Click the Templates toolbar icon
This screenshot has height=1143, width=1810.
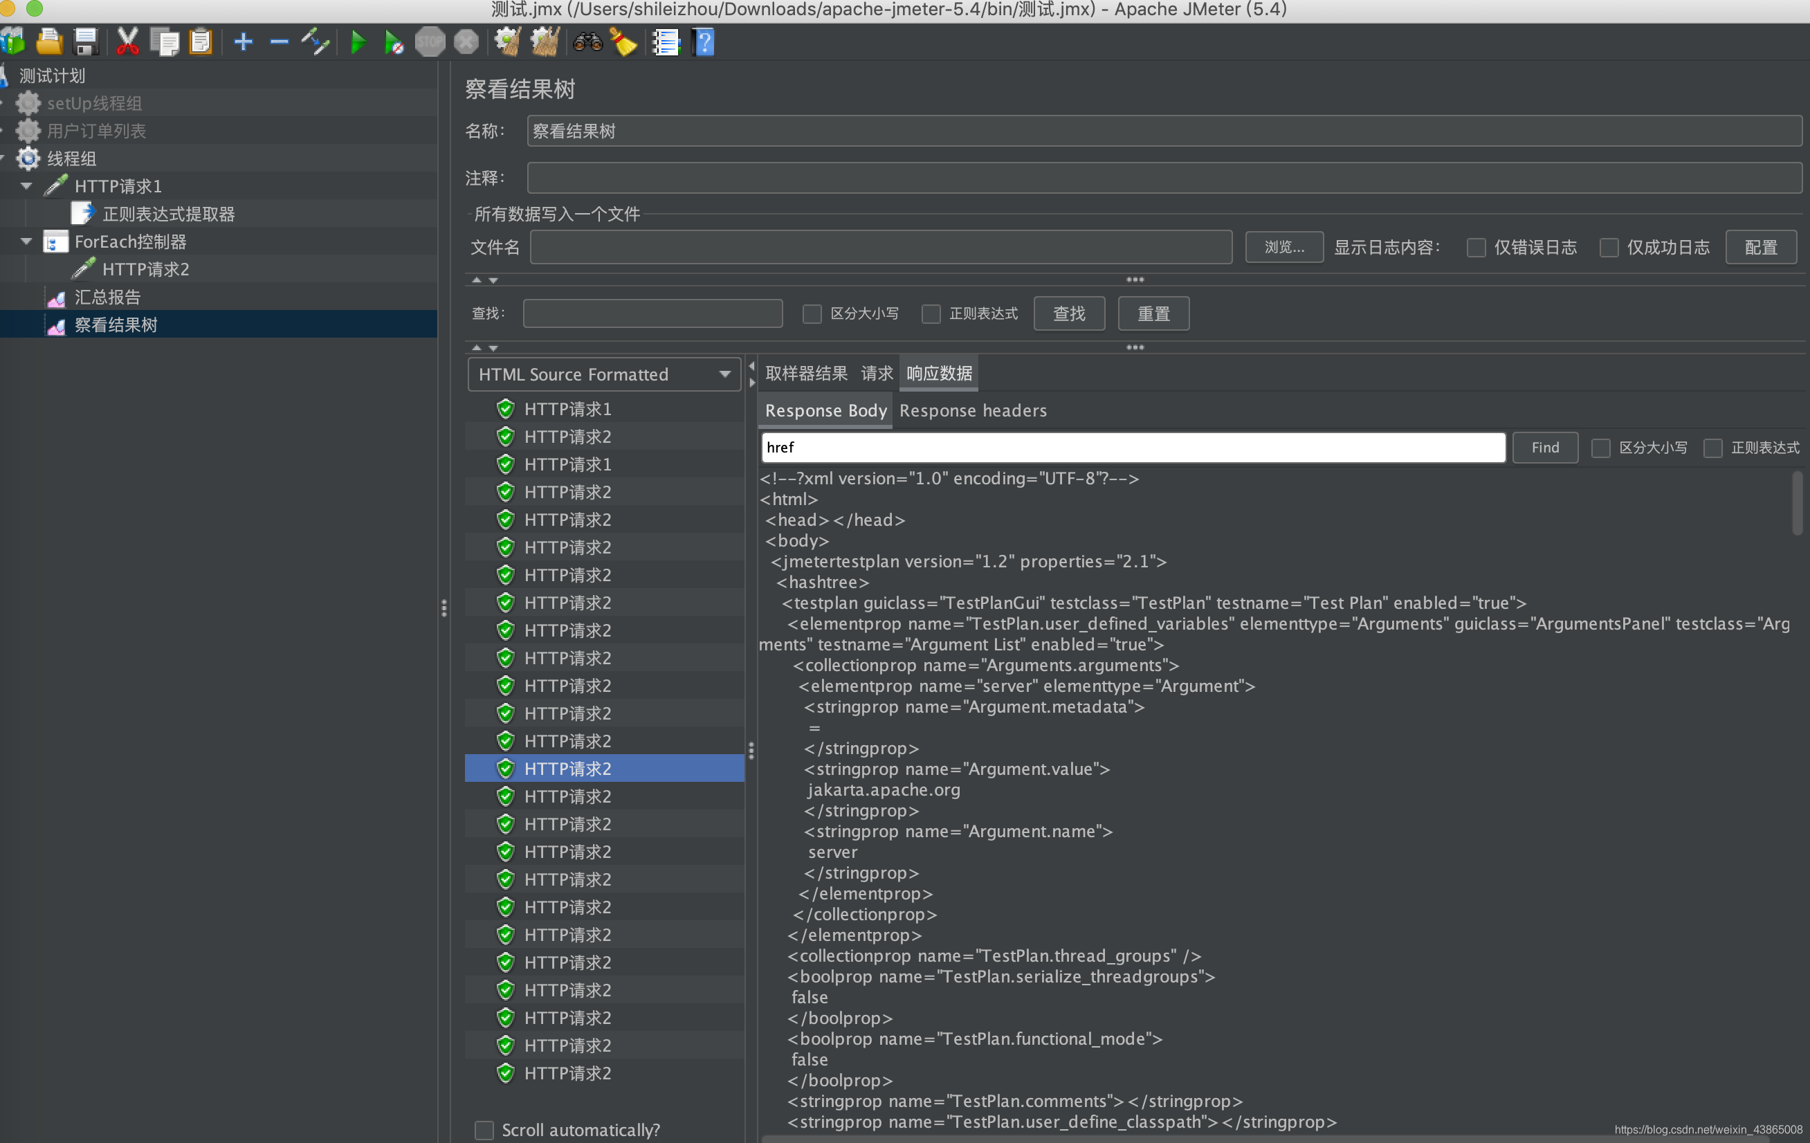(14, 42)
